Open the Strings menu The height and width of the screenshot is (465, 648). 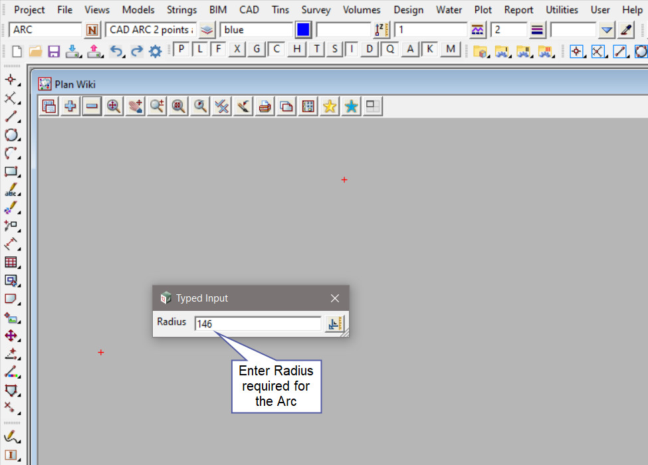click(181, 10)
